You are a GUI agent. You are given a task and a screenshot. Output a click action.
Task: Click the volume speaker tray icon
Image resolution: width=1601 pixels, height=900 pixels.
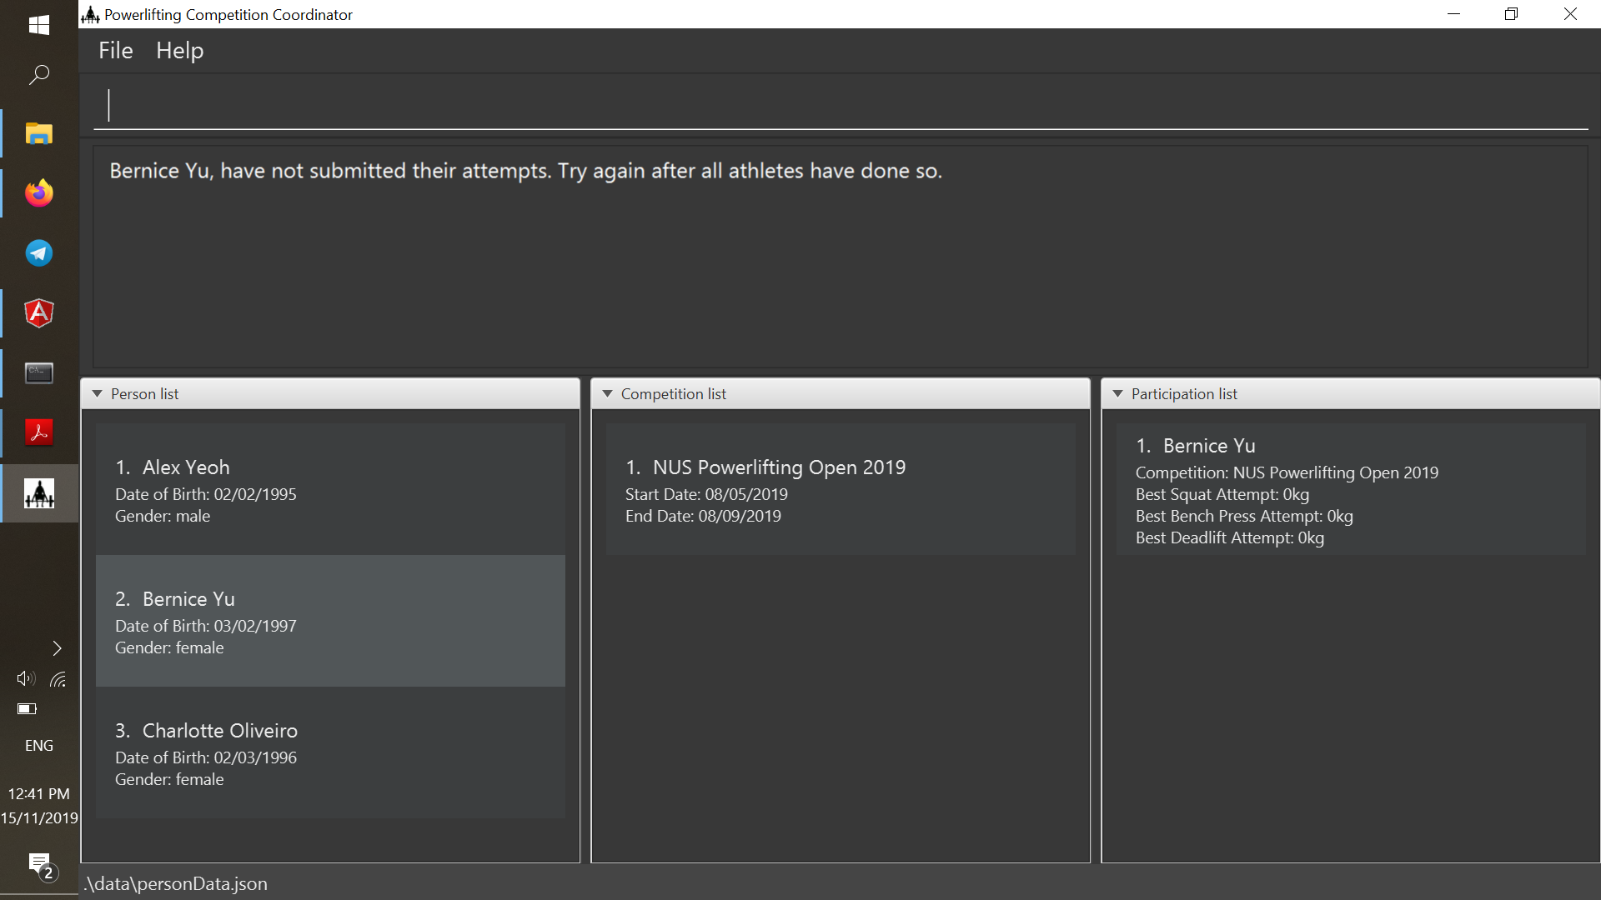[x=25, y=678]
